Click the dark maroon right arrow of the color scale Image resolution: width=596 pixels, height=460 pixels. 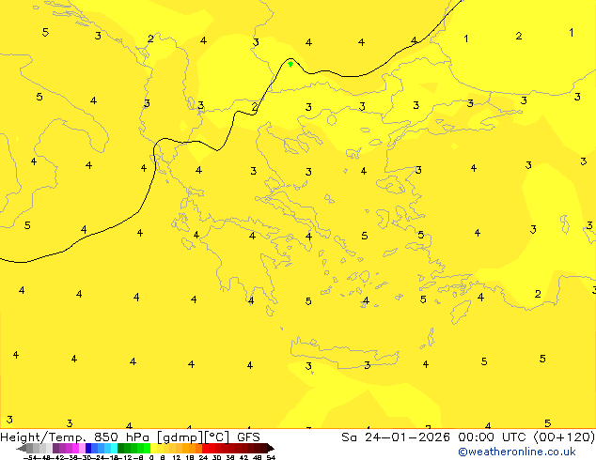271,448
